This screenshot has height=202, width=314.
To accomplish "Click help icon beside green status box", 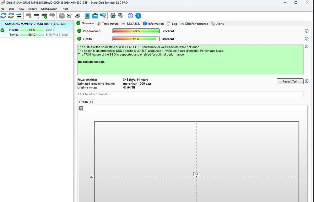I will (x=306, y=46).
